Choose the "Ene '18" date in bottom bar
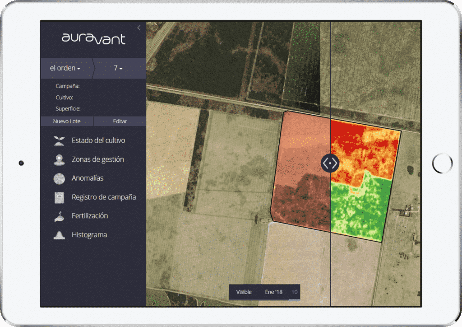Viewport: 462px width, 327px height. pyautogui.click(x=273, y=292)
